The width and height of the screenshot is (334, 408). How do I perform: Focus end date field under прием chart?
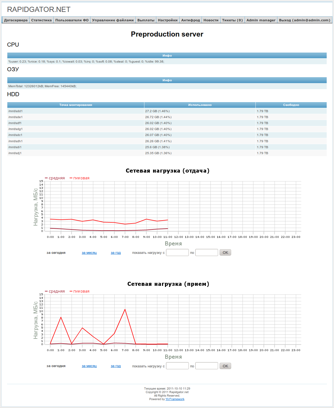pos(207,366)
